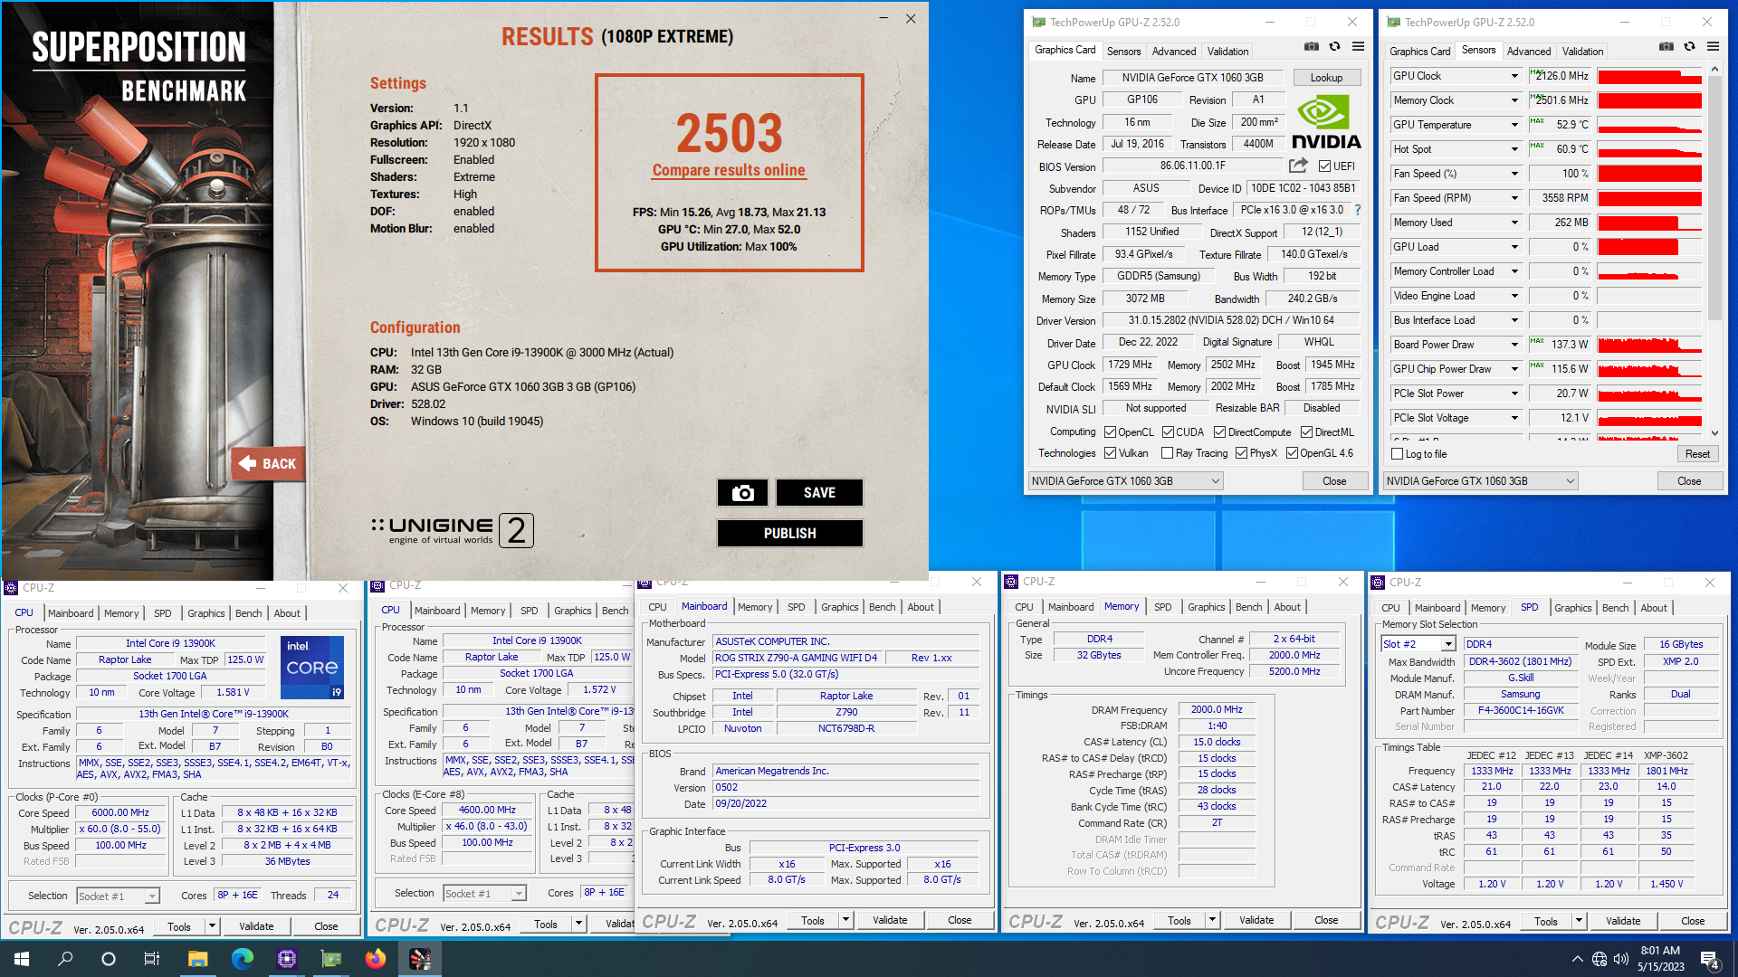Open the Windows Start menu
1738x977 pixels.
pos(22,959)
